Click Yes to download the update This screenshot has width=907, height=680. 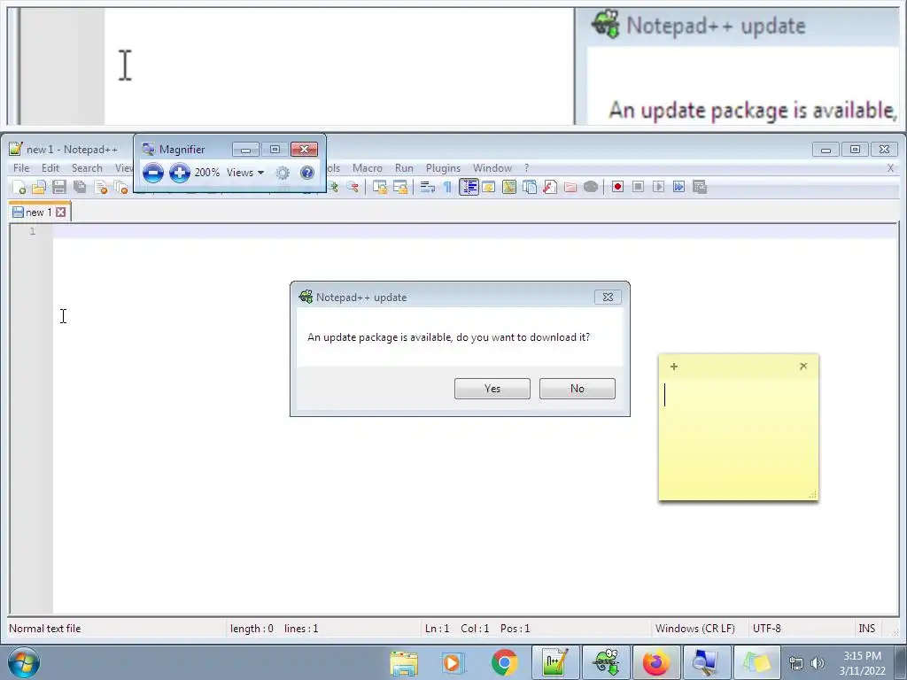pos(492,389)
